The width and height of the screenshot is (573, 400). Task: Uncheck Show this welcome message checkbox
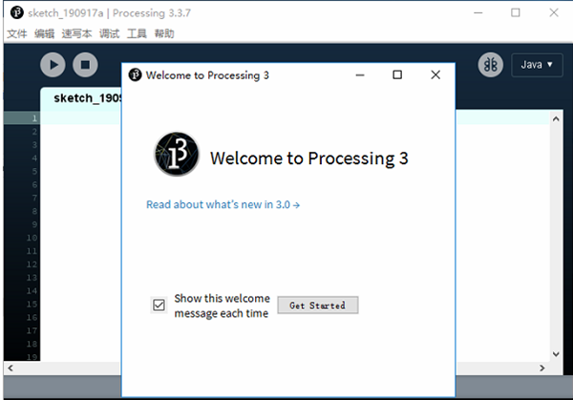pyautogui.click(x=159, y=305)
